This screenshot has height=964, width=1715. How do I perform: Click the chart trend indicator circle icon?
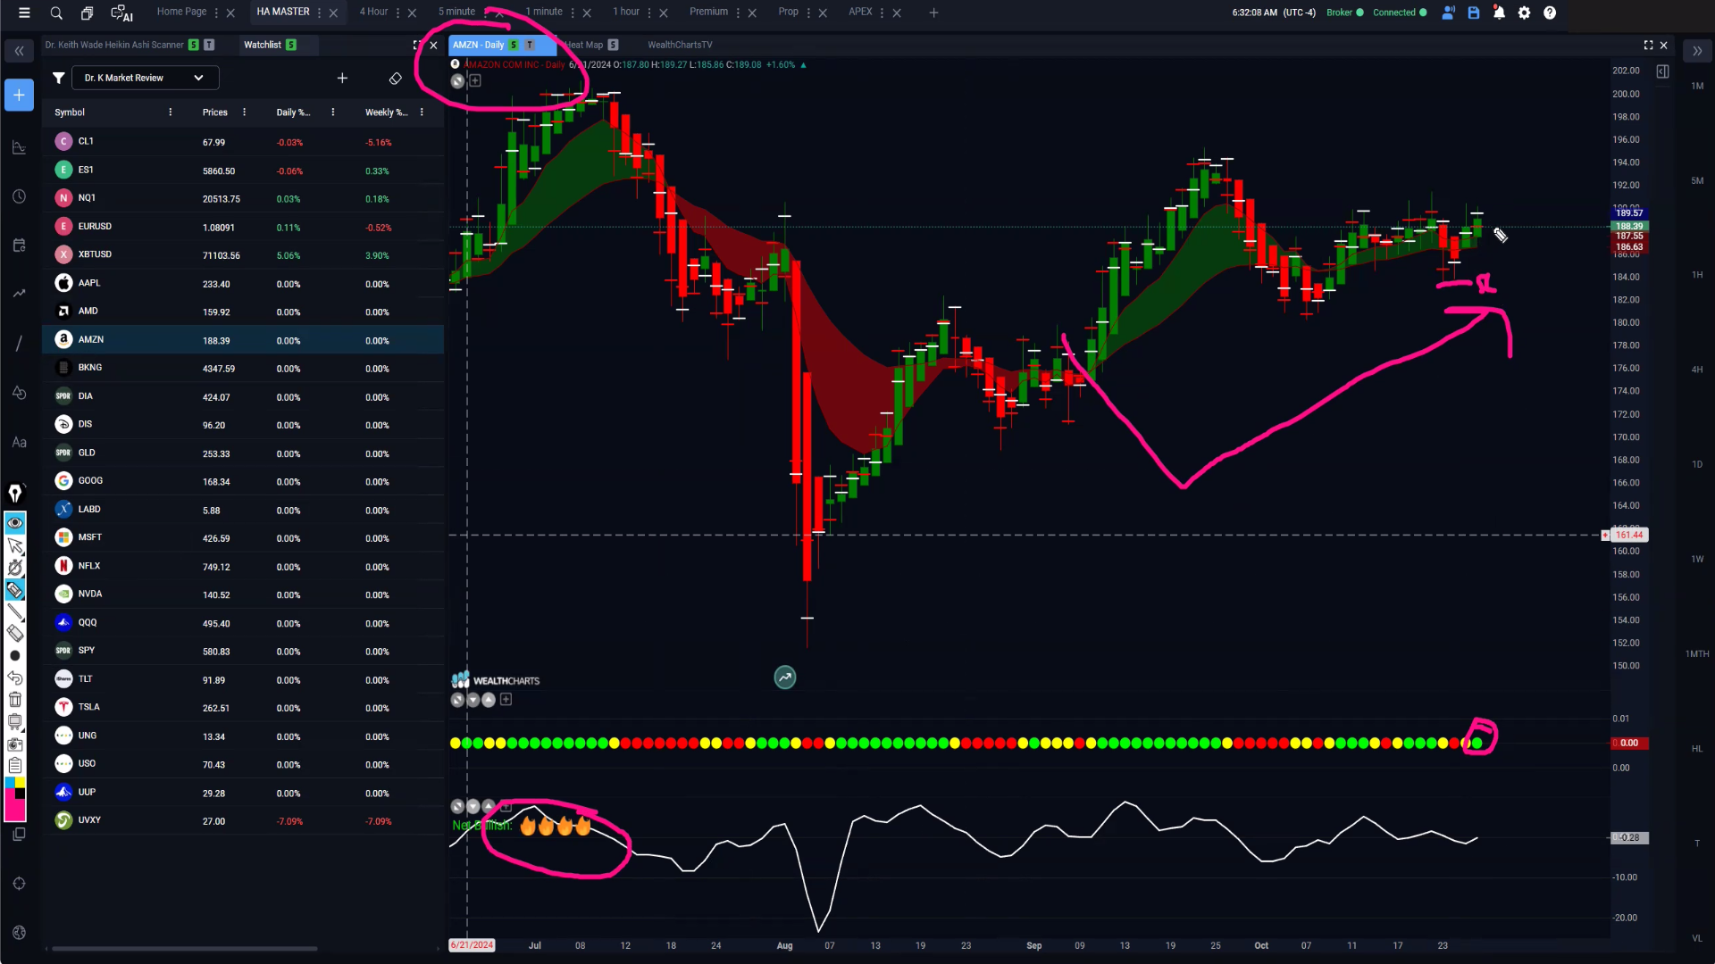(784, 677)
